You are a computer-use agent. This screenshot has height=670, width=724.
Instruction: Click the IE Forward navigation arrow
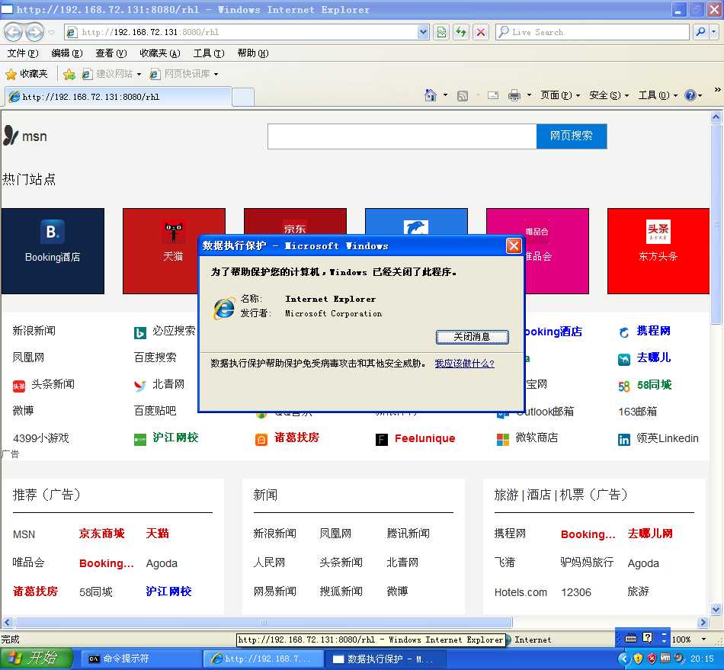(34, 32)
